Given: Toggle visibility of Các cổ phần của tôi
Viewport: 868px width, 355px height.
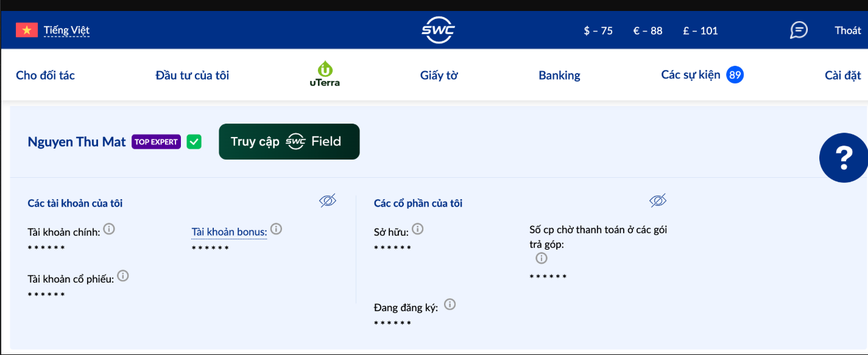Looking at the screenshot, I should point(658,201).
